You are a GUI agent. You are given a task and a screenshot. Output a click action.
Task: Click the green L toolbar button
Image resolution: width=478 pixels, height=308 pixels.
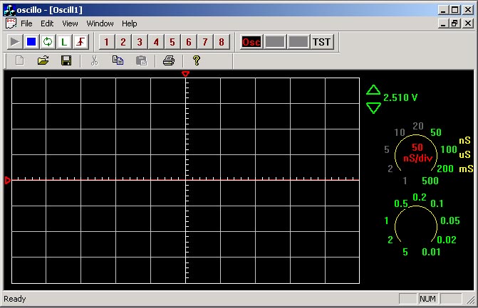point(64,42)
